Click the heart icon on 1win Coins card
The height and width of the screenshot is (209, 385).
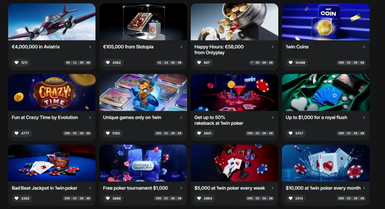pos(291,63)
